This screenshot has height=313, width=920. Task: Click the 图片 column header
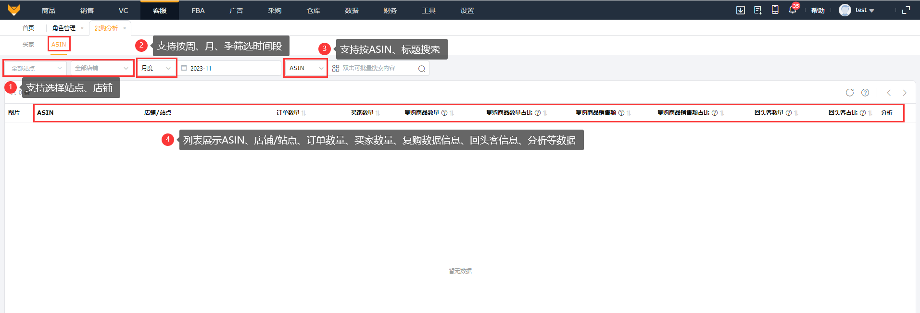click(14, 113)
